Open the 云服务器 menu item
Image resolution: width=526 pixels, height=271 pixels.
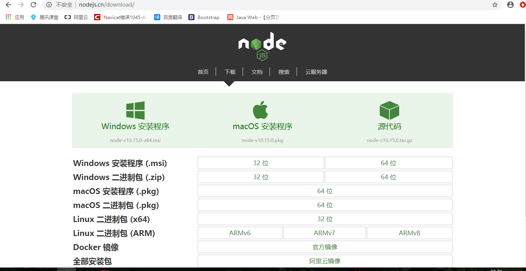point(316,72)
